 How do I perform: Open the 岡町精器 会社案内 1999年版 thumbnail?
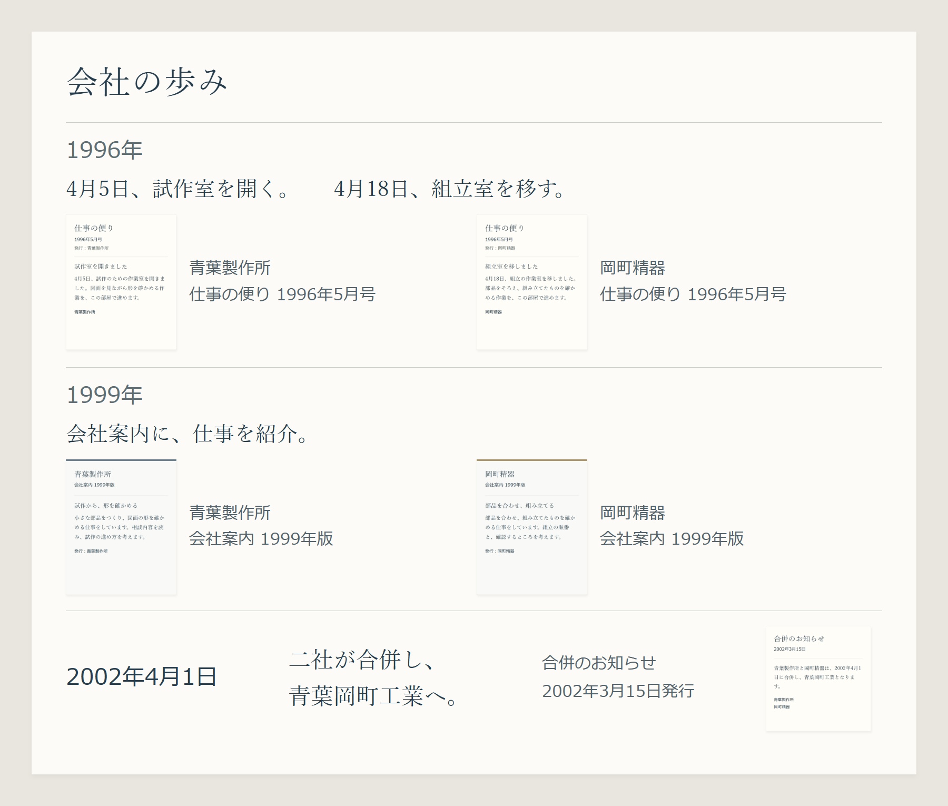[532, 527]
